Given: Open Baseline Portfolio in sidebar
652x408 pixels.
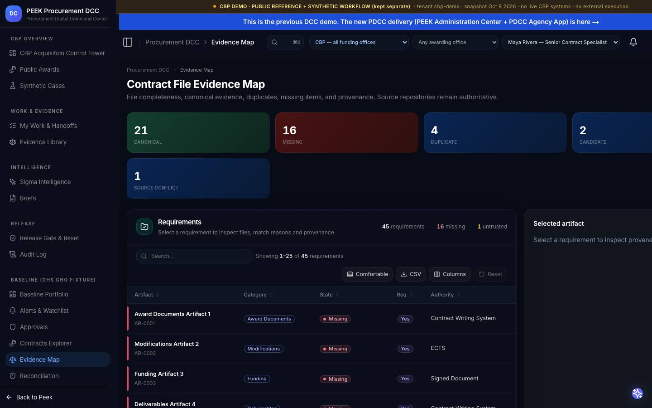Looking at the screenshot, I should (x=58, y=294).
